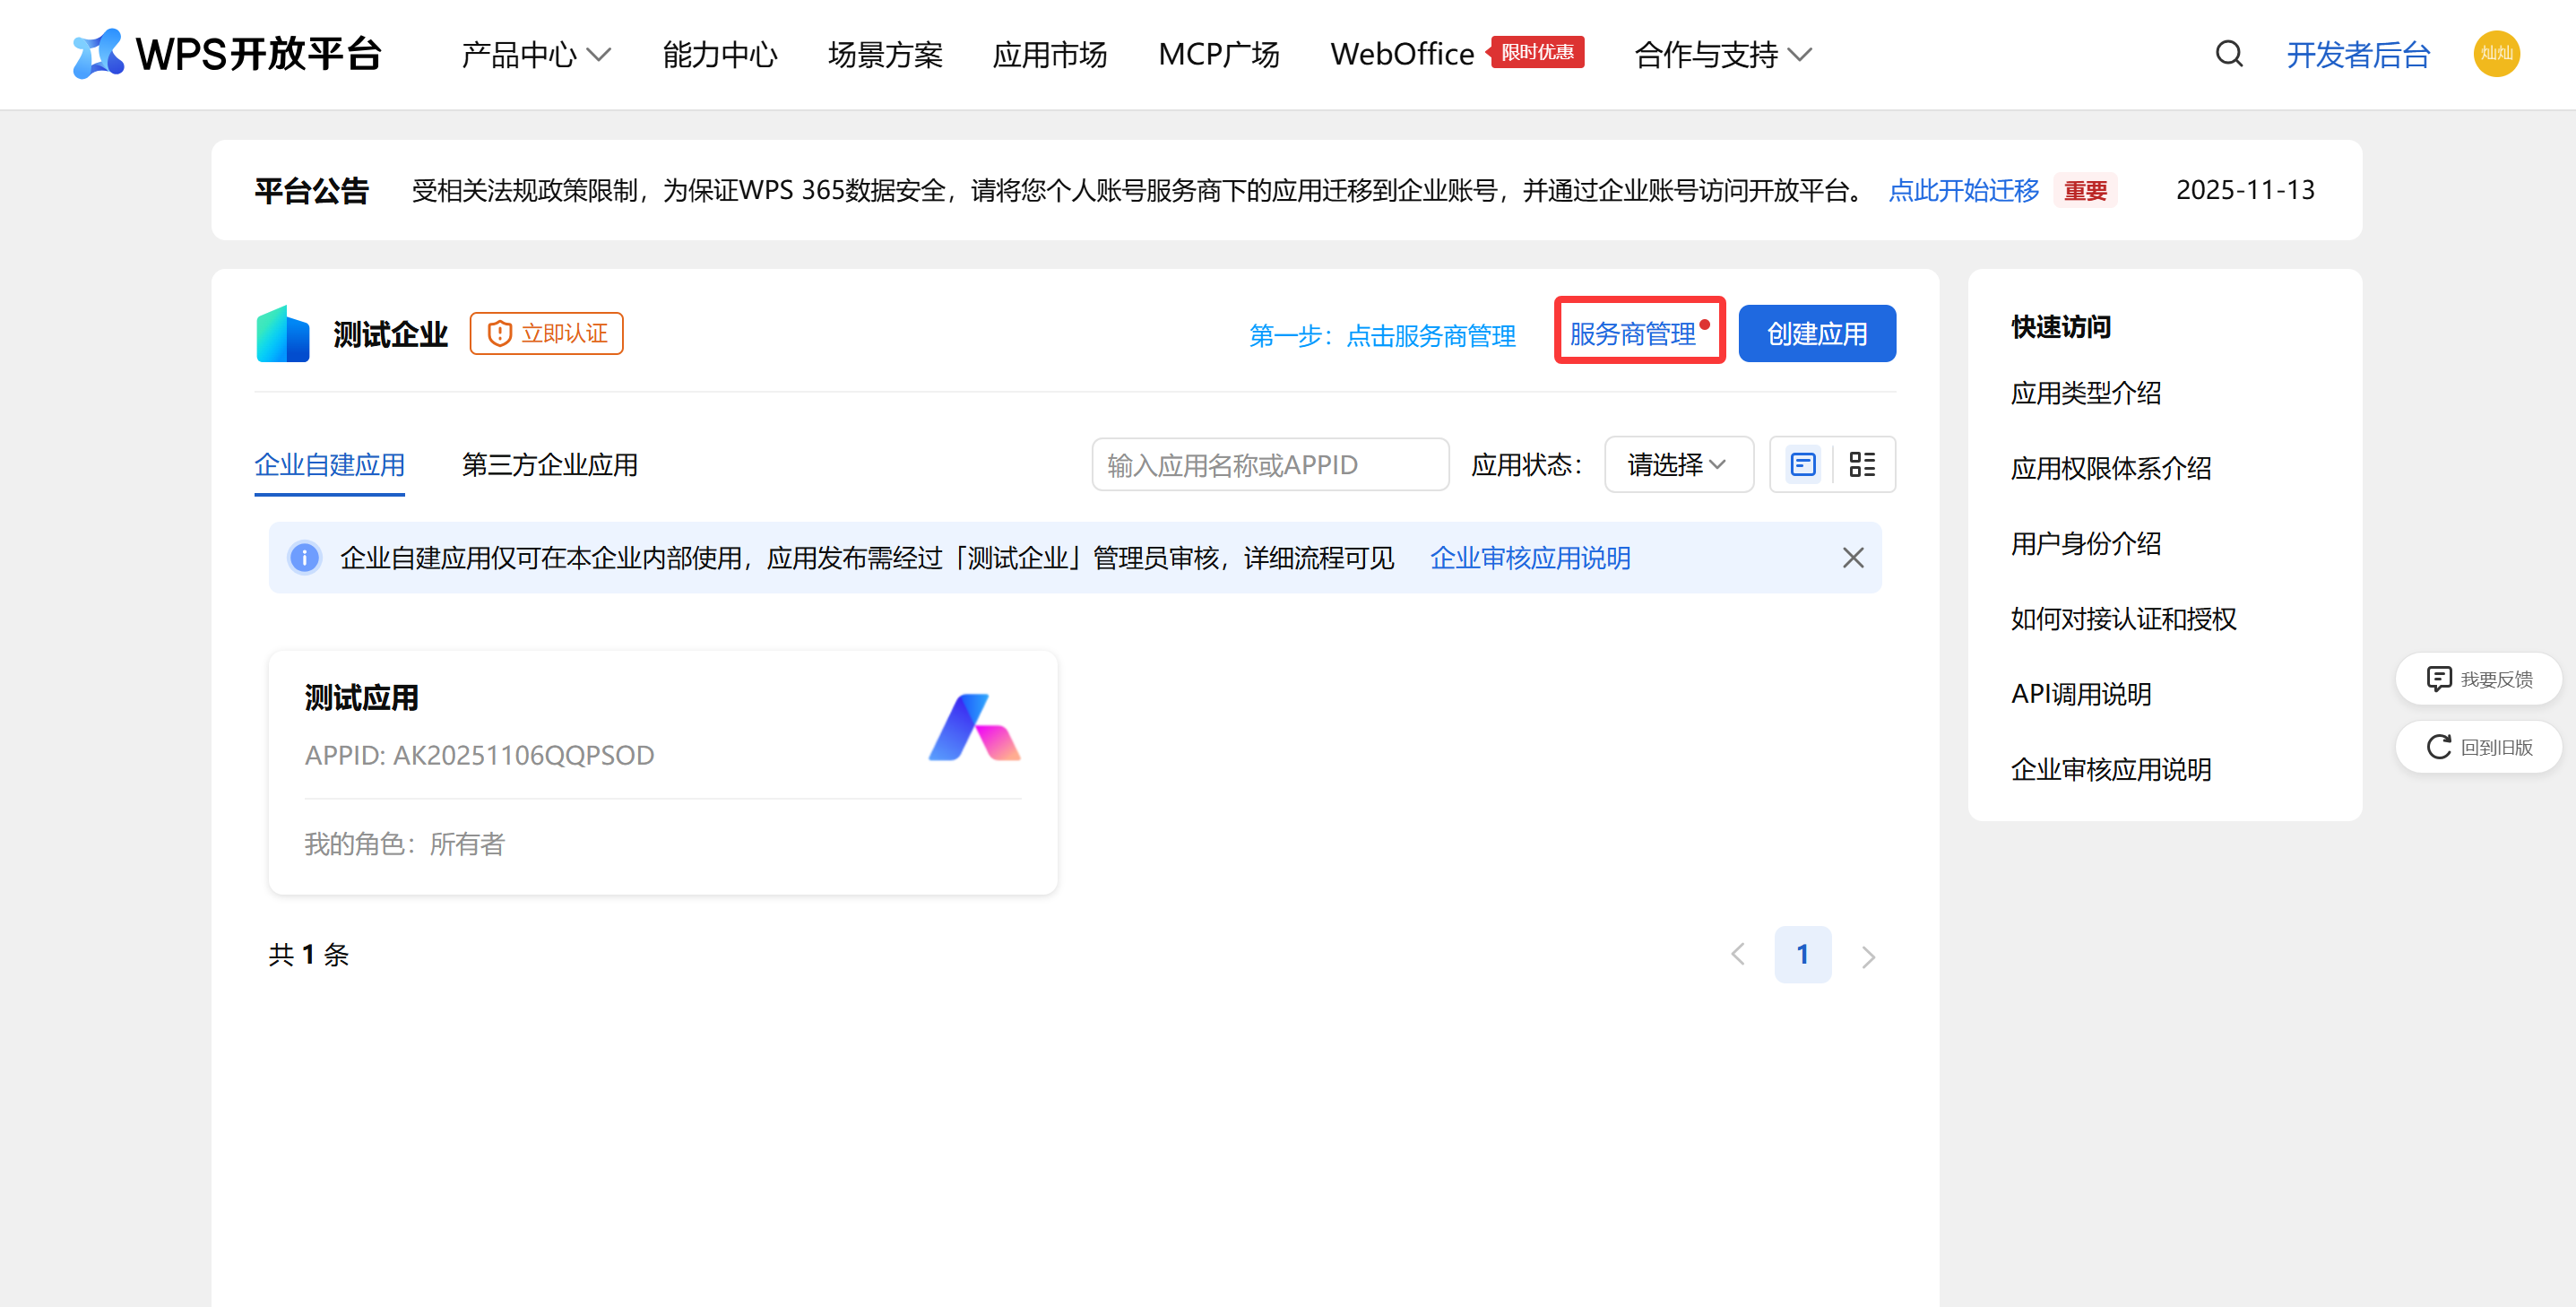
Task: Switch to 第三方企业应用 tab
Action: (x=549, y=465)
